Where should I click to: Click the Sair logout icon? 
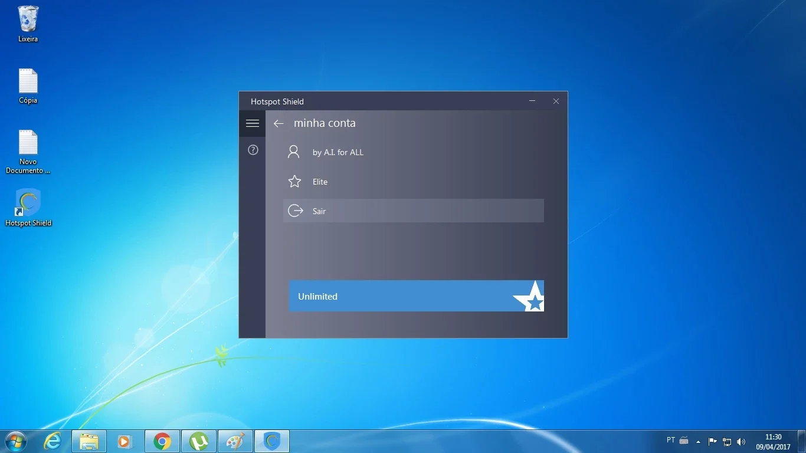tap(295, 211)
